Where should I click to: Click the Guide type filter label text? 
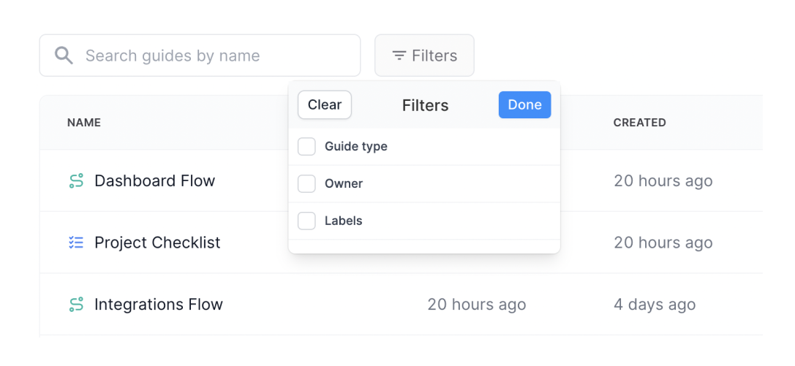point(356,147)
